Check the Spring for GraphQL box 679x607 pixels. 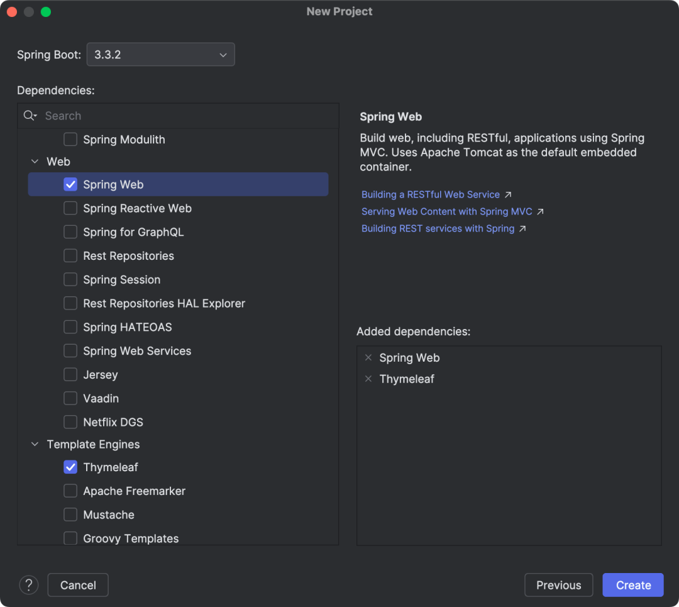point(70,232)
